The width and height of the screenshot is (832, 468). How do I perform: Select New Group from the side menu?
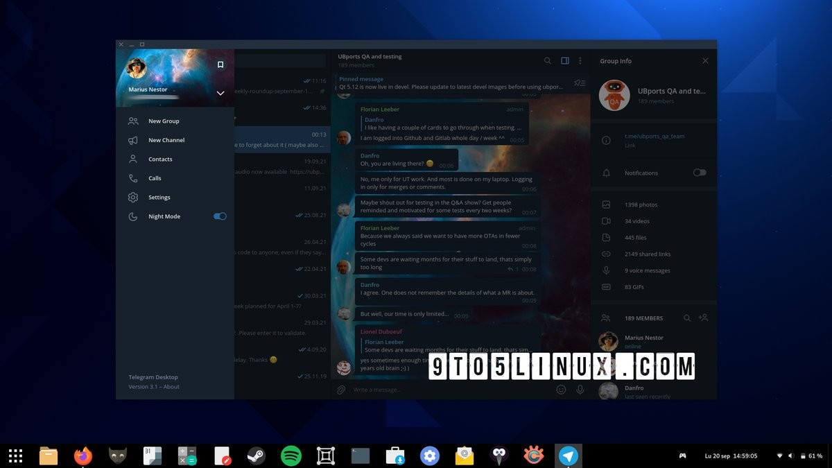[x=175, y=121]
